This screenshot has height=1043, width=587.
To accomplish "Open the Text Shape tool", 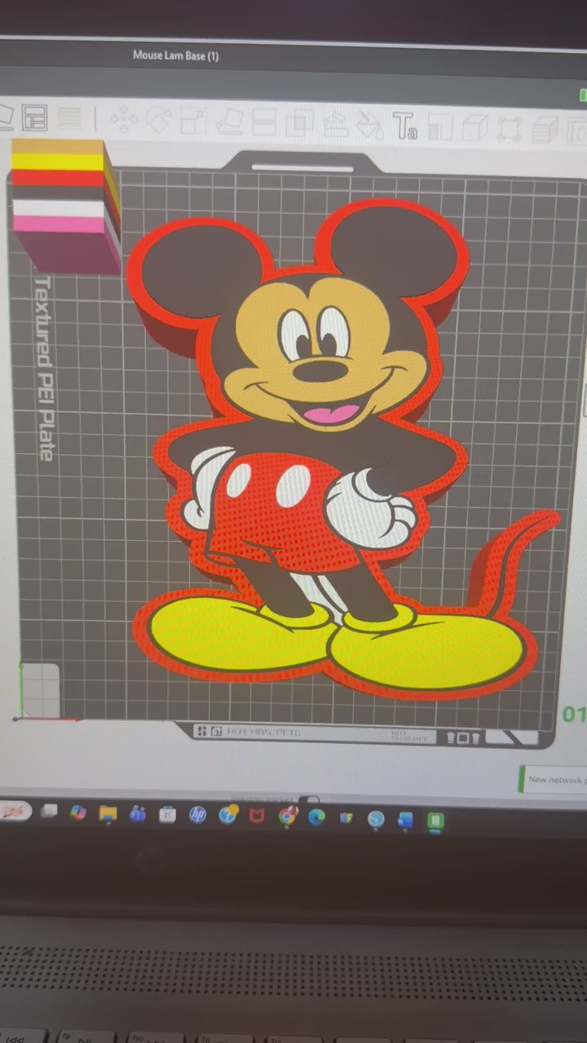I will click(404, 125).
